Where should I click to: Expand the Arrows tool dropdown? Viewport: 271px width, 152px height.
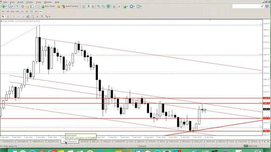coord(50,16)
